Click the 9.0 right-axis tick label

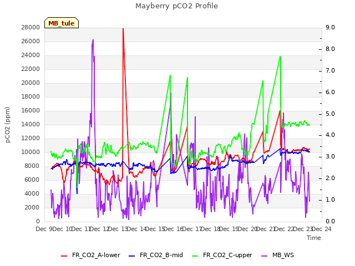tap(330, 27)
